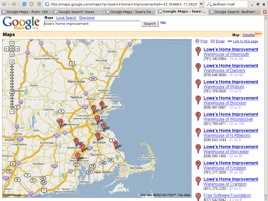The width and height of the screenshot is (268, 201).
Task: Click the 'lowe's home improvement' search field
Action: click(92, 24)
